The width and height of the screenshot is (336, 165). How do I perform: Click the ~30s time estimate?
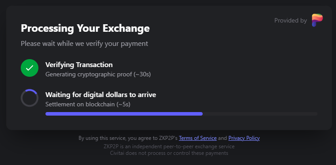tap(142, 75)
